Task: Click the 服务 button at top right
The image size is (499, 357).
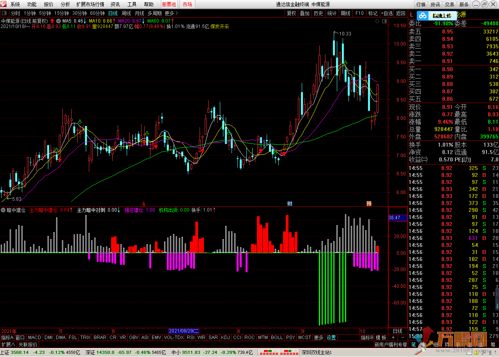Action: (x=464, y=4)
